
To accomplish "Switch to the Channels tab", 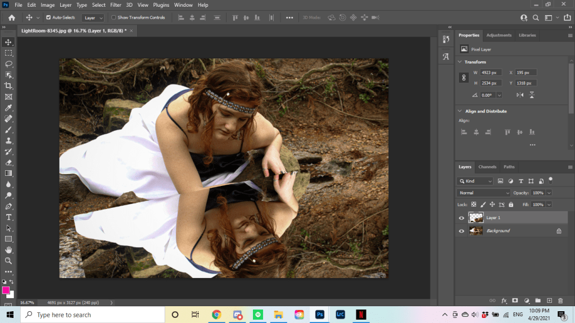I will 487,167.
